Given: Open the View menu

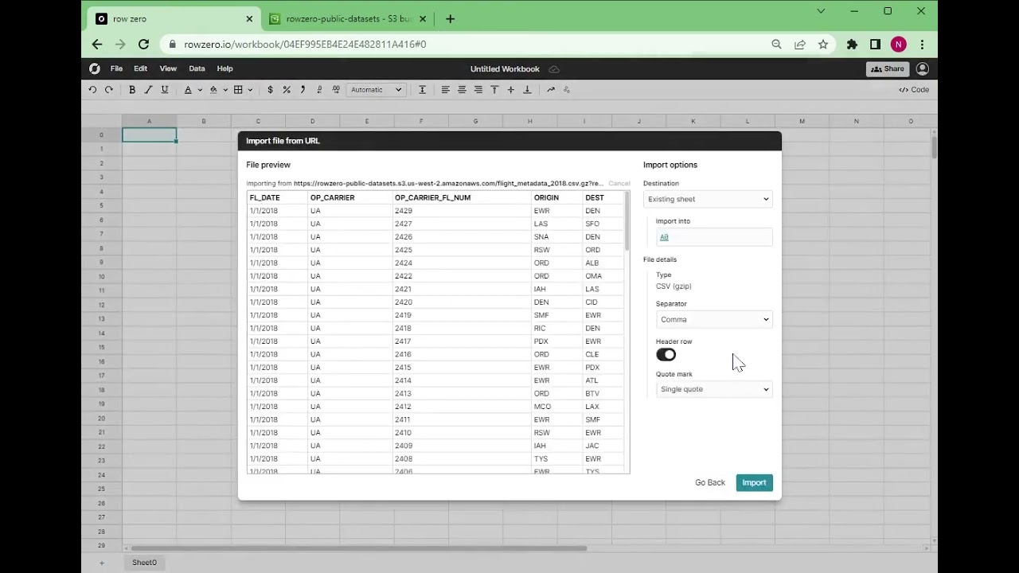Looking at the screenshot, I should pos(168,69).
